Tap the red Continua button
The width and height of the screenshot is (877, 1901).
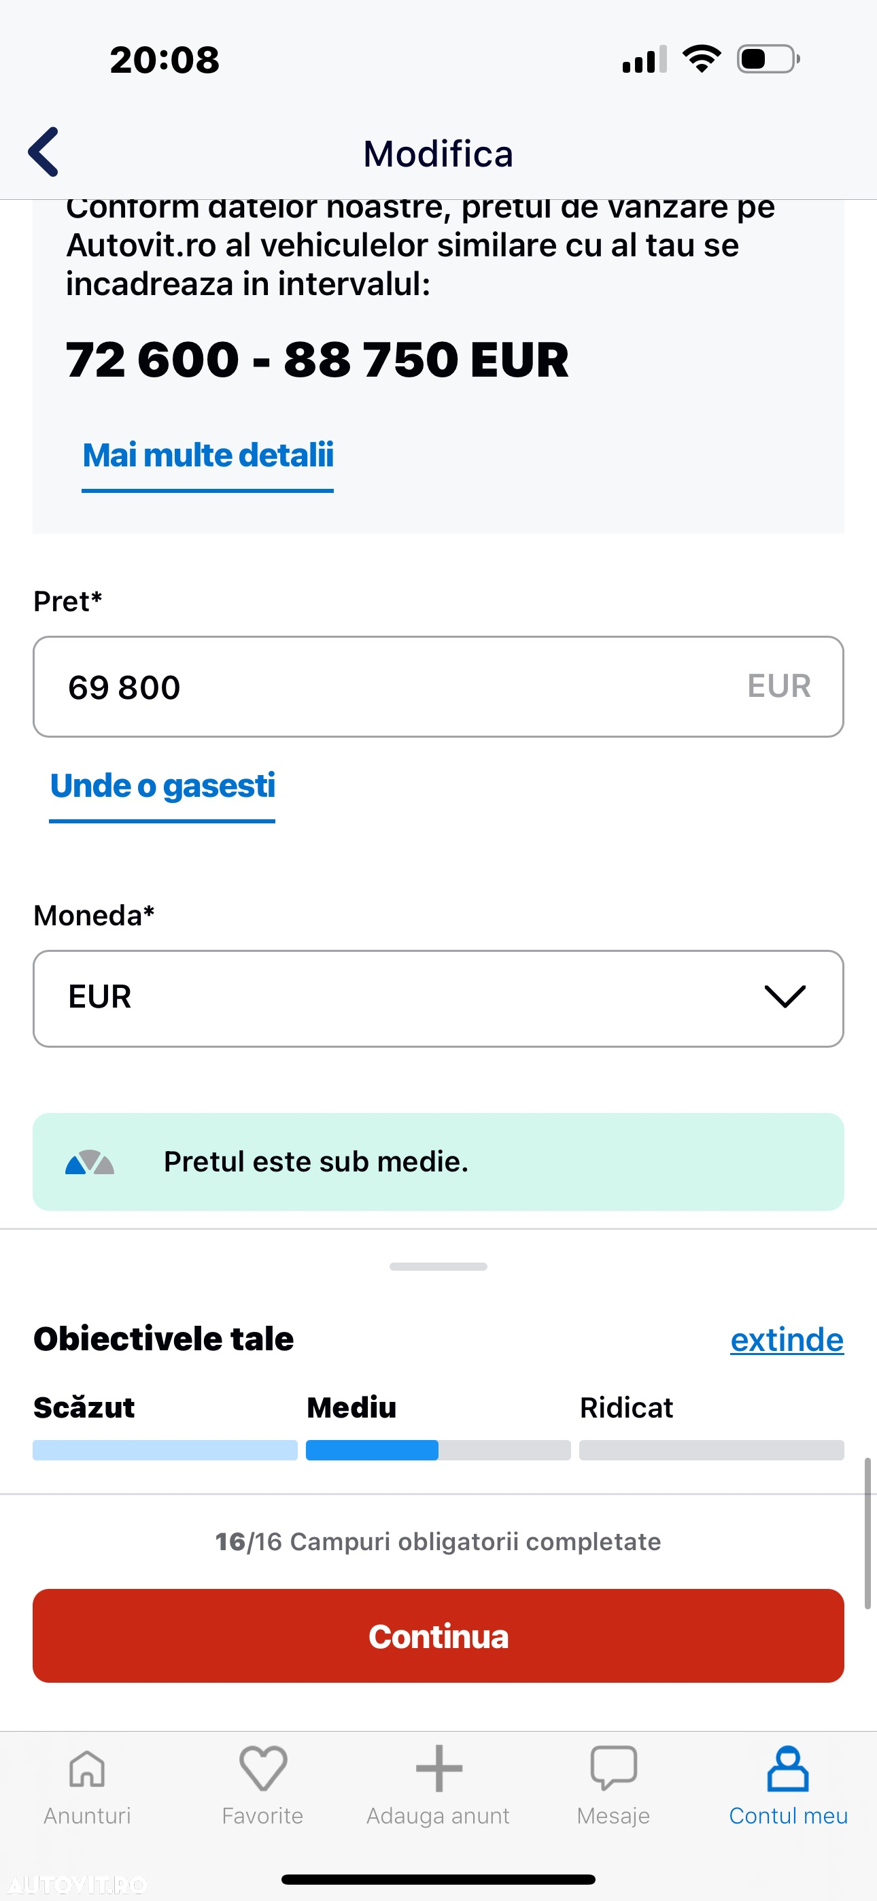click(439, 1636)
